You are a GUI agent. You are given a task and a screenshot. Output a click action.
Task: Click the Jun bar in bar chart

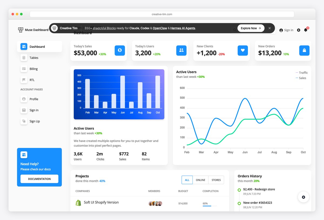point(123,92)
